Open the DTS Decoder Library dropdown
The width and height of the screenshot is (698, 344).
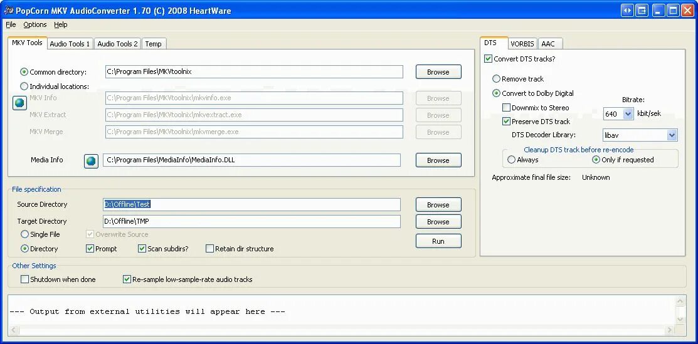(x=672, y=135)
